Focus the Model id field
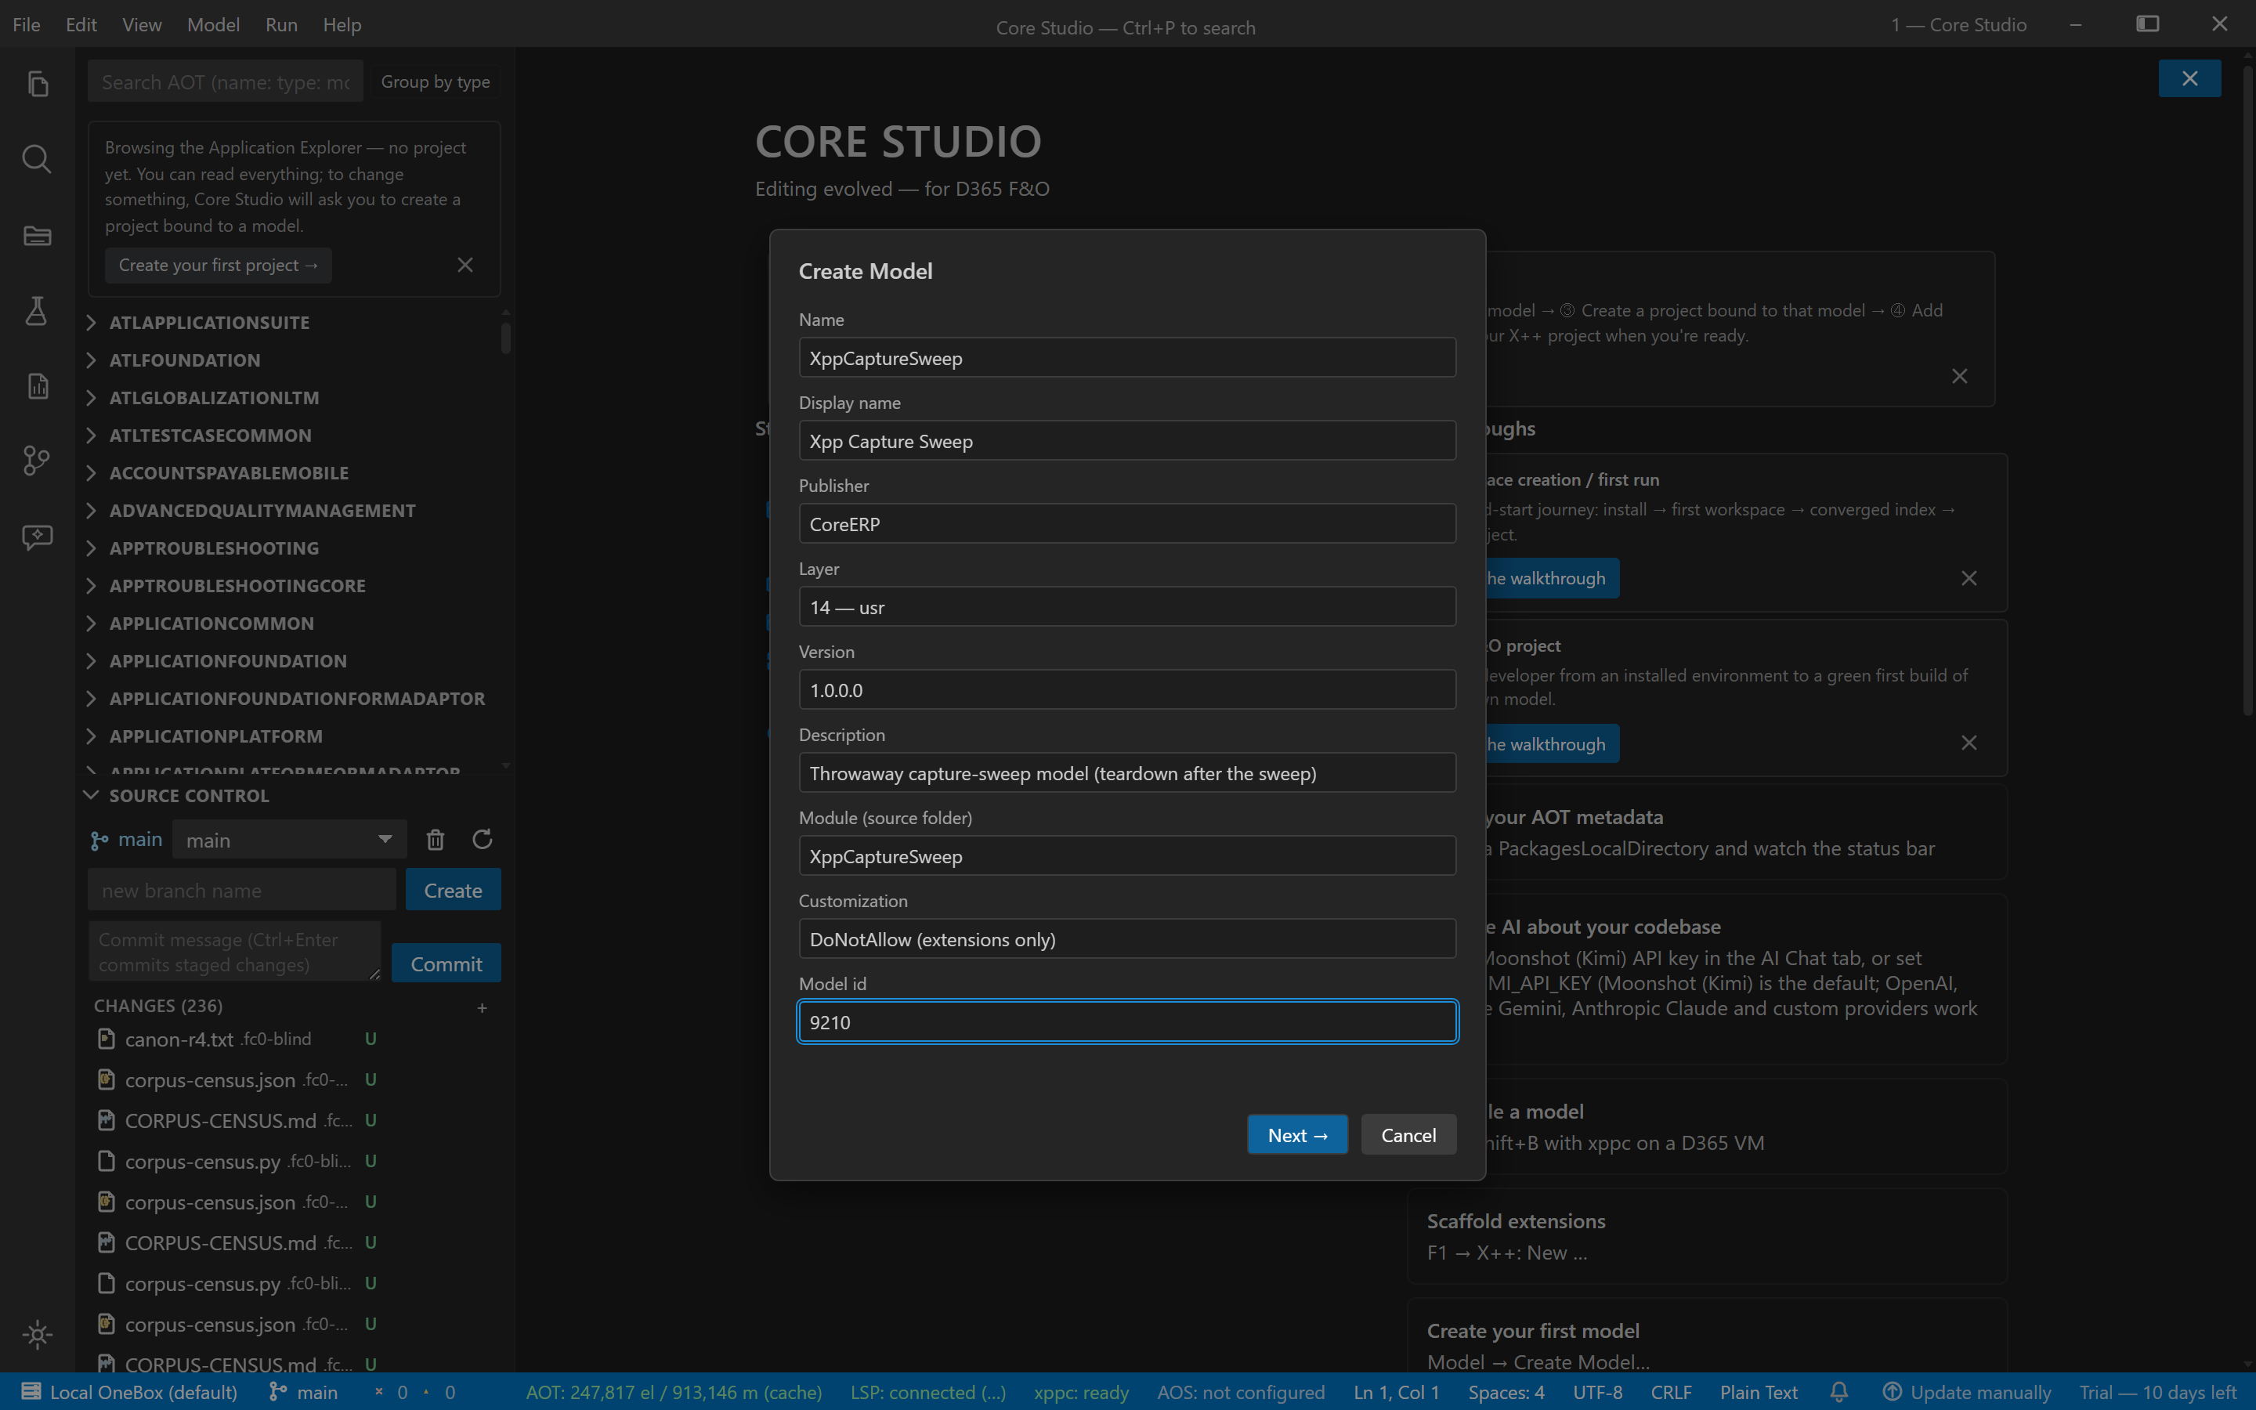 [x=1127, y=1021]
